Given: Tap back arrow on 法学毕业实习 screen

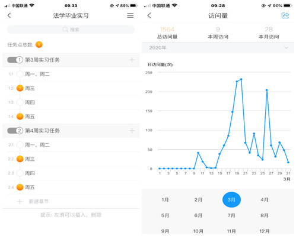Looking at the screenshot, I should [x=9, y=15].
